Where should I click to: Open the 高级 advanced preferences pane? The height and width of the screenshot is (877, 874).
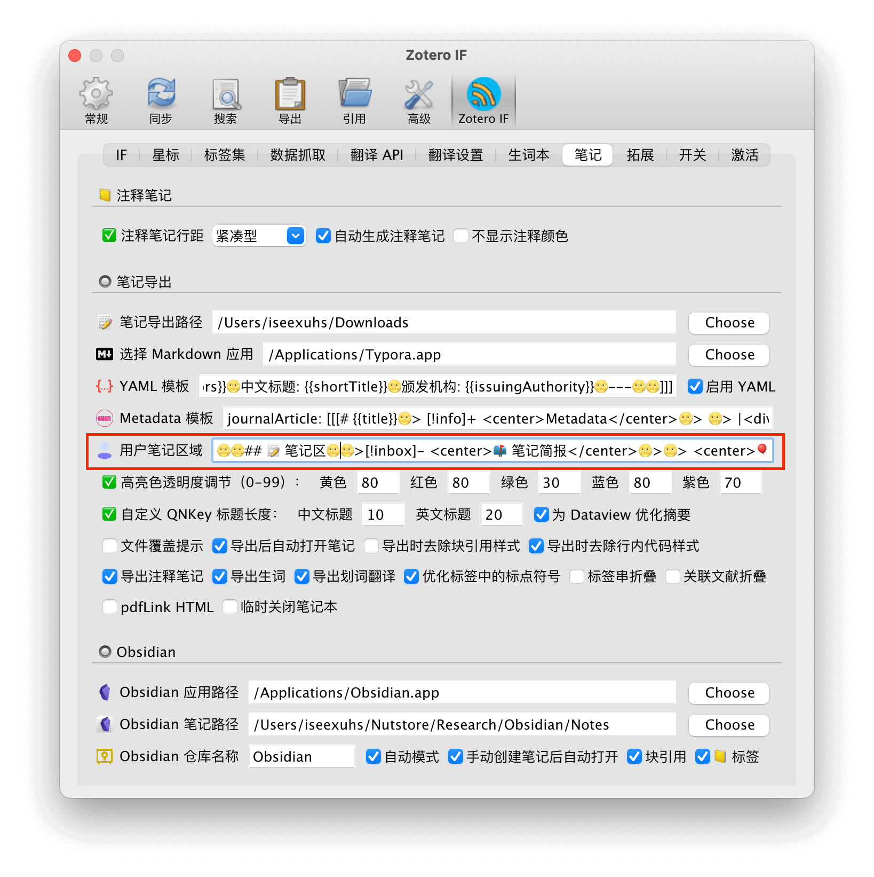(x=419, y=101)
